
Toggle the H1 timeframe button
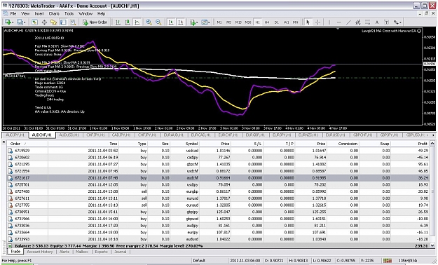tap(257, 22)
